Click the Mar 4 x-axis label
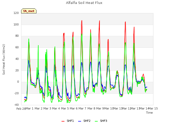 56,108
